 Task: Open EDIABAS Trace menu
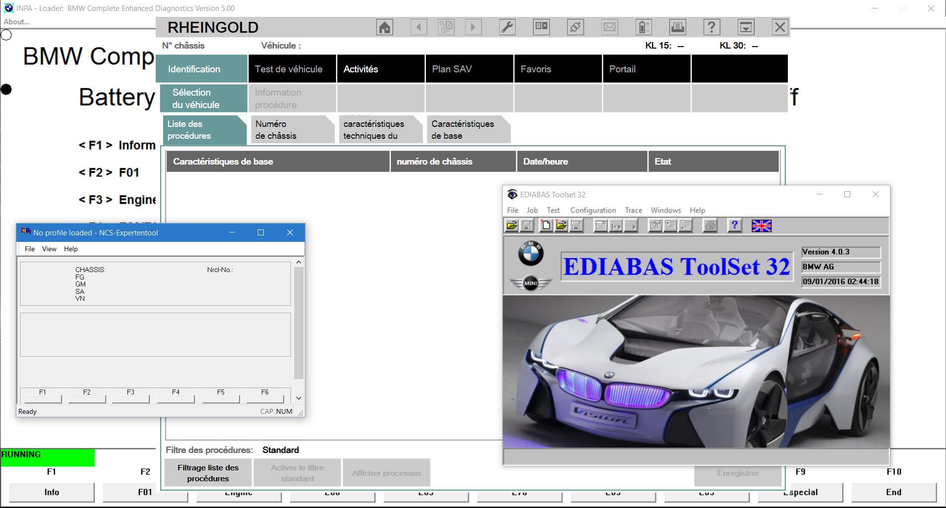tap(633, 210)
